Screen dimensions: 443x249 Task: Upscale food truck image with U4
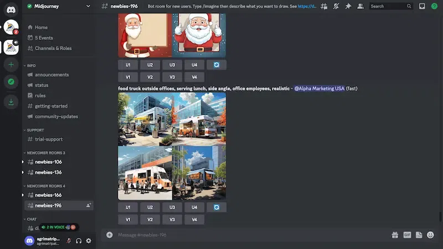tap(194, 207)
